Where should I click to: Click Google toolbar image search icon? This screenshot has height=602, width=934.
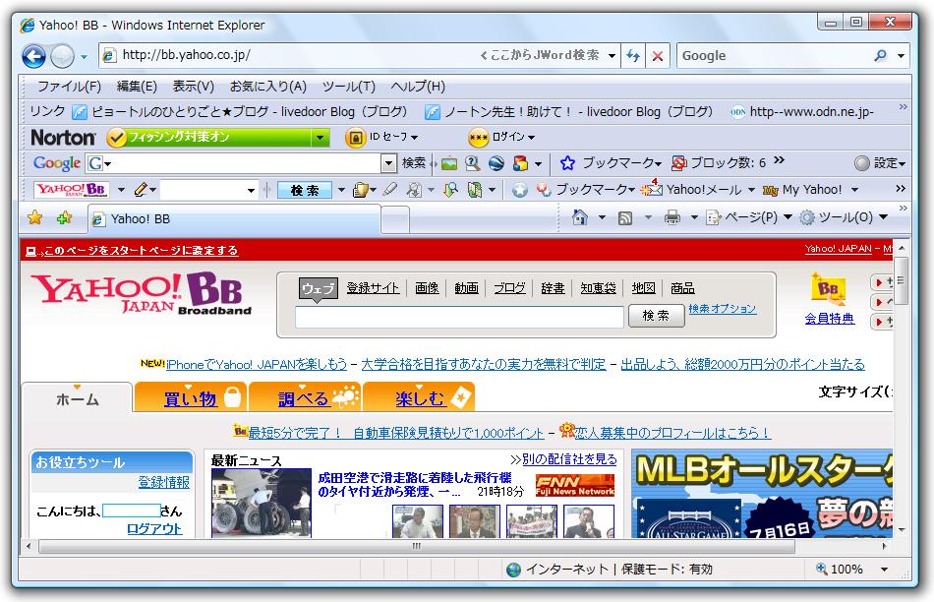coord(449,162)
